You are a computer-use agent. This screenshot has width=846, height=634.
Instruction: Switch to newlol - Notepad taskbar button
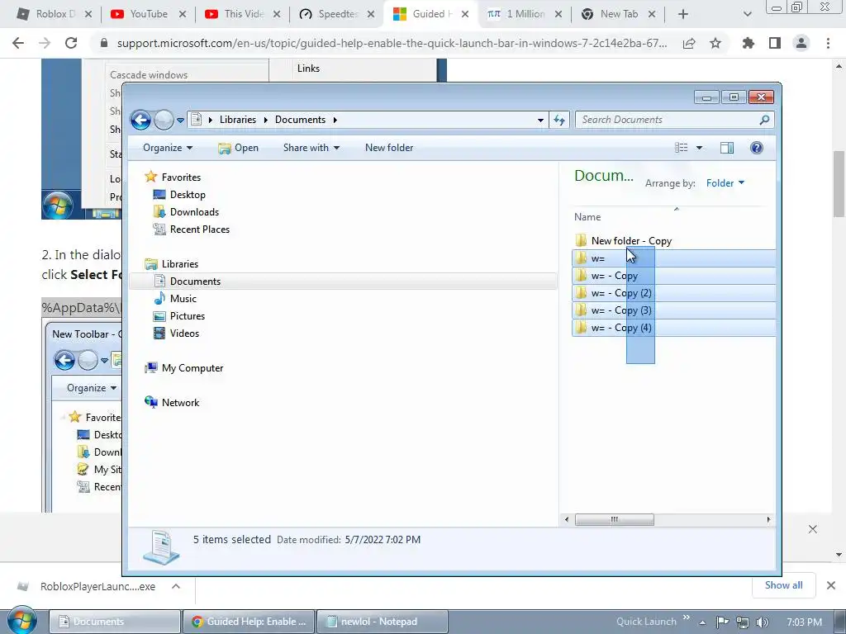382,622
